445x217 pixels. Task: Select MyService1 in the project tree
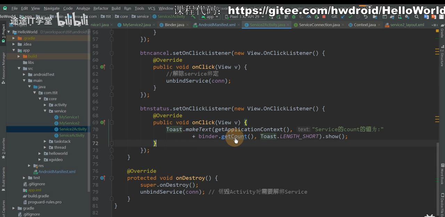(x=69, y=117)
